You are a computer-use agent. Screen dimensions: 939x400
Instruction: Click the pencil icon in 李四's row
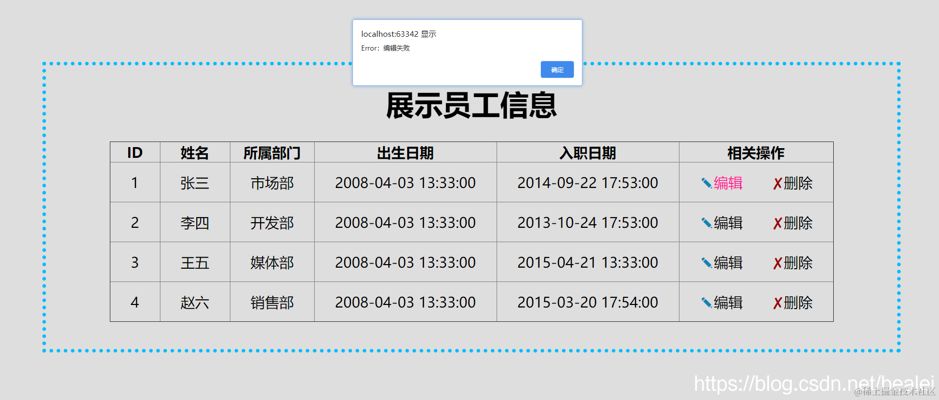click(x=707, y=223)
